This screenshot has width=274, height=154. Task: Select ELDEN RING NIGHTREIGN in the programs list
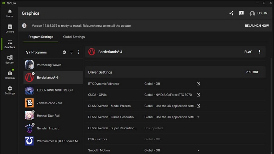53,90
